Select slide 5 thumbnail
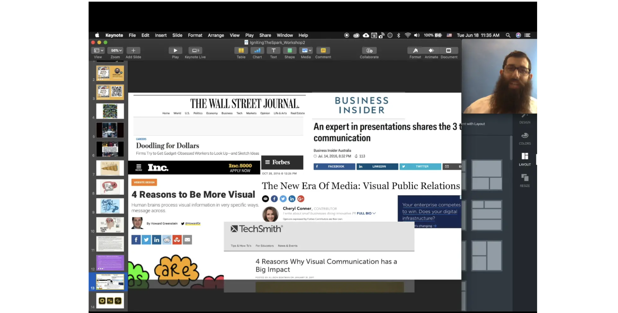Screen dimensions: 618x313 click(x=110, y=130)
